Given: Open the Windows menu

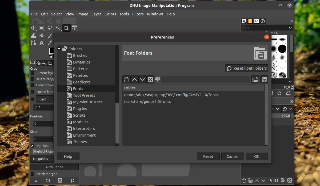Looking at the screenshot, I should click(155, 14).
